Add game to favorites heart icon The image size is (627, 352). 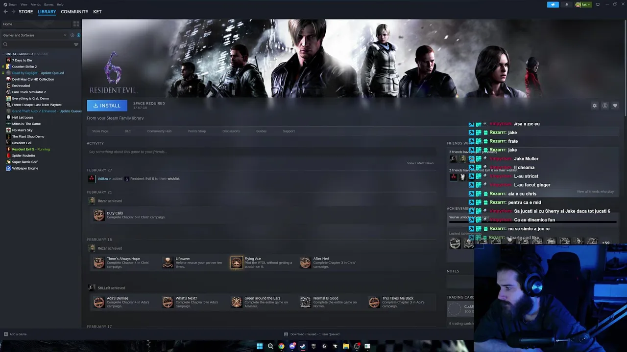[615, 106]
